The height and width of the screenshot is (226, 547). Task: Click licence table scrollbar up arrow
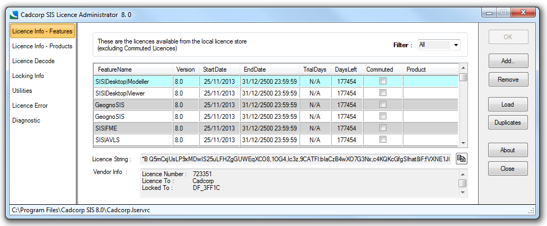coord(463,68)
